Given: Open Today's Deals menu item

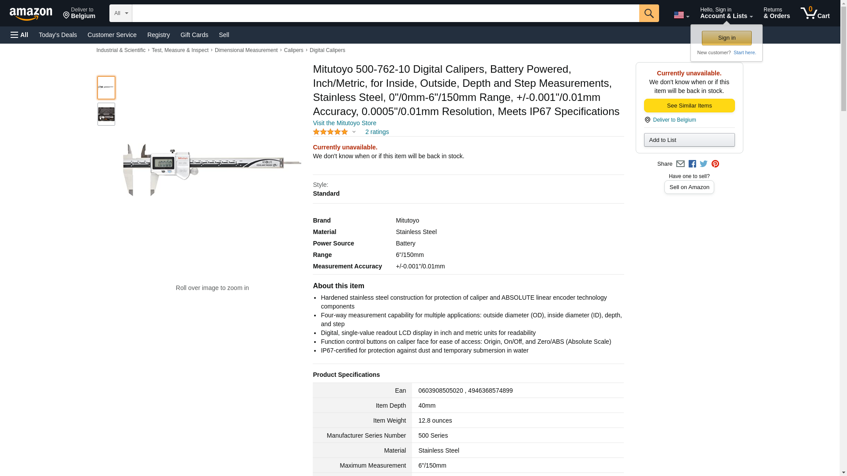Looking at the screenshot, I should (x=58, y=35).
